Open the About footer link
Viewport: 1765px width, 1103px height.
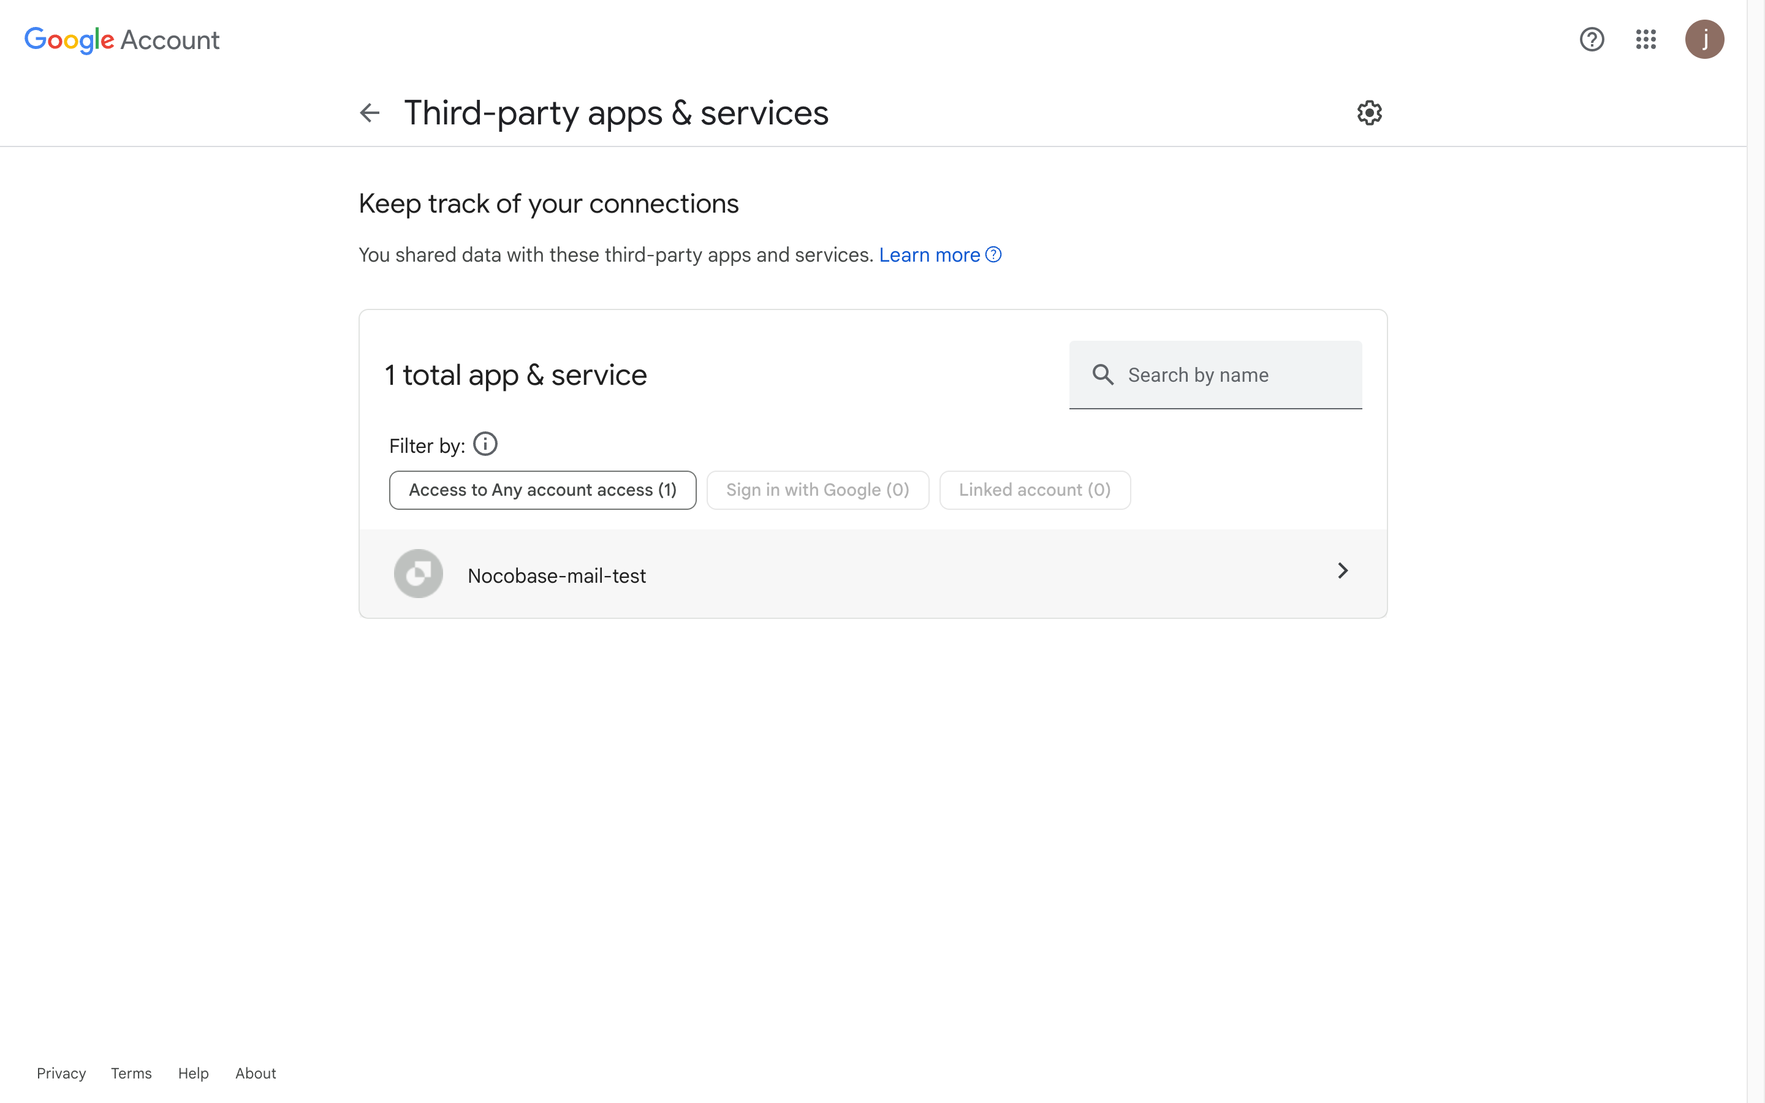(x=256, y=1073)
